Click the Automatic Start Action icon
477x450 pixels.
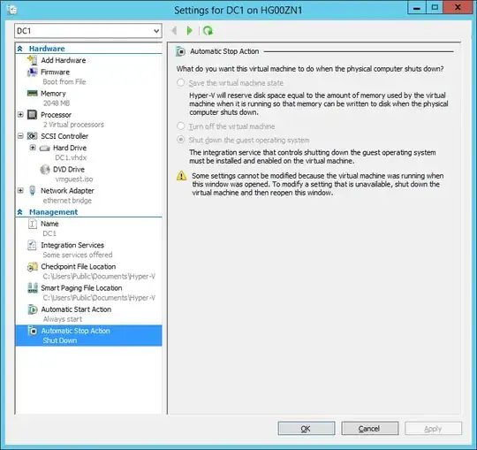(33, 309)
